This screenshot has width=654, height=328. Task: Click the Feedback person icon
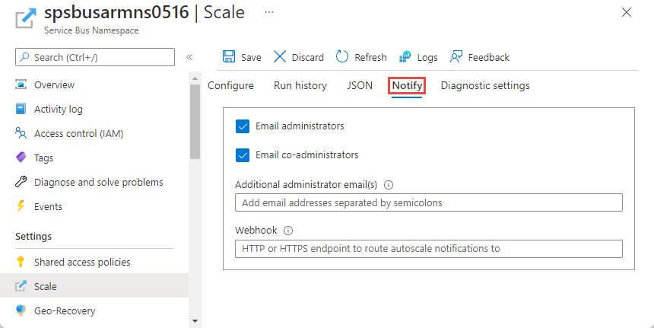click(x=456, y=57)
